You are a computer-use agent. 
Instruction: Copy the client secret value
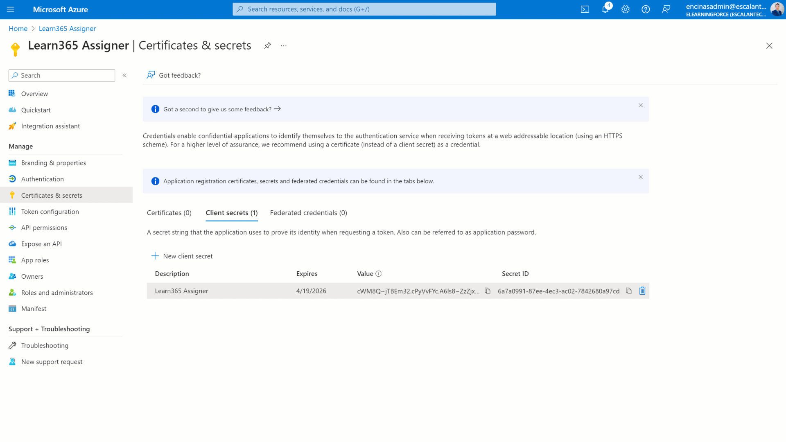click(488, 291)
